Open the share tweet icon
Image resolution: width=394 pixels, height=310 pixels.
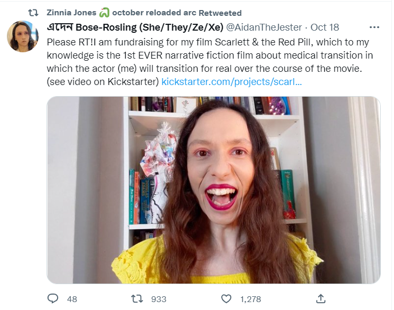pyautogui.click(x=321, y=299)
